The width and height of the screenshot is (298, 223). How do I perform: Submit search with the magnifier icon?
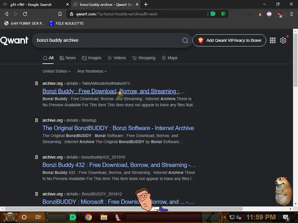coord(185,40)
